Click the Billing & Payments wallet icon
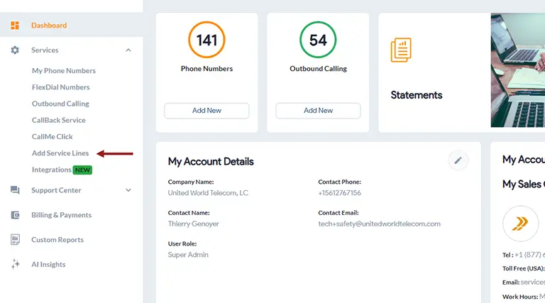The image size is (545, 303). tap(15, 215)
